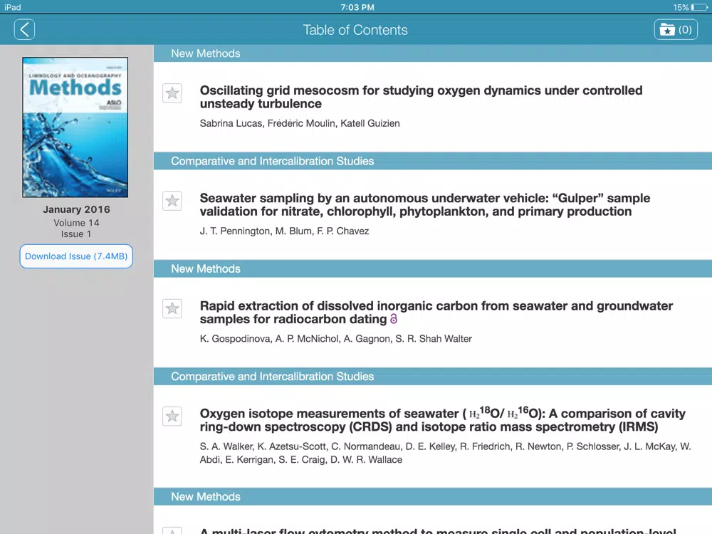This screenshot has width=712, height=534.
Task: Click New Methods header above flow cytometry article
Action: point(433,497)
